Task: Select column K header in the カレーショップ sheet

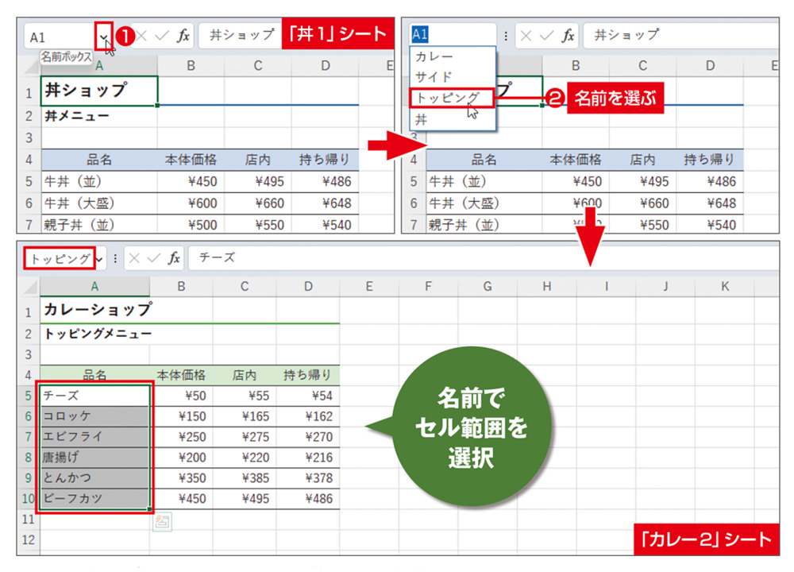Action: pos(724,286)
